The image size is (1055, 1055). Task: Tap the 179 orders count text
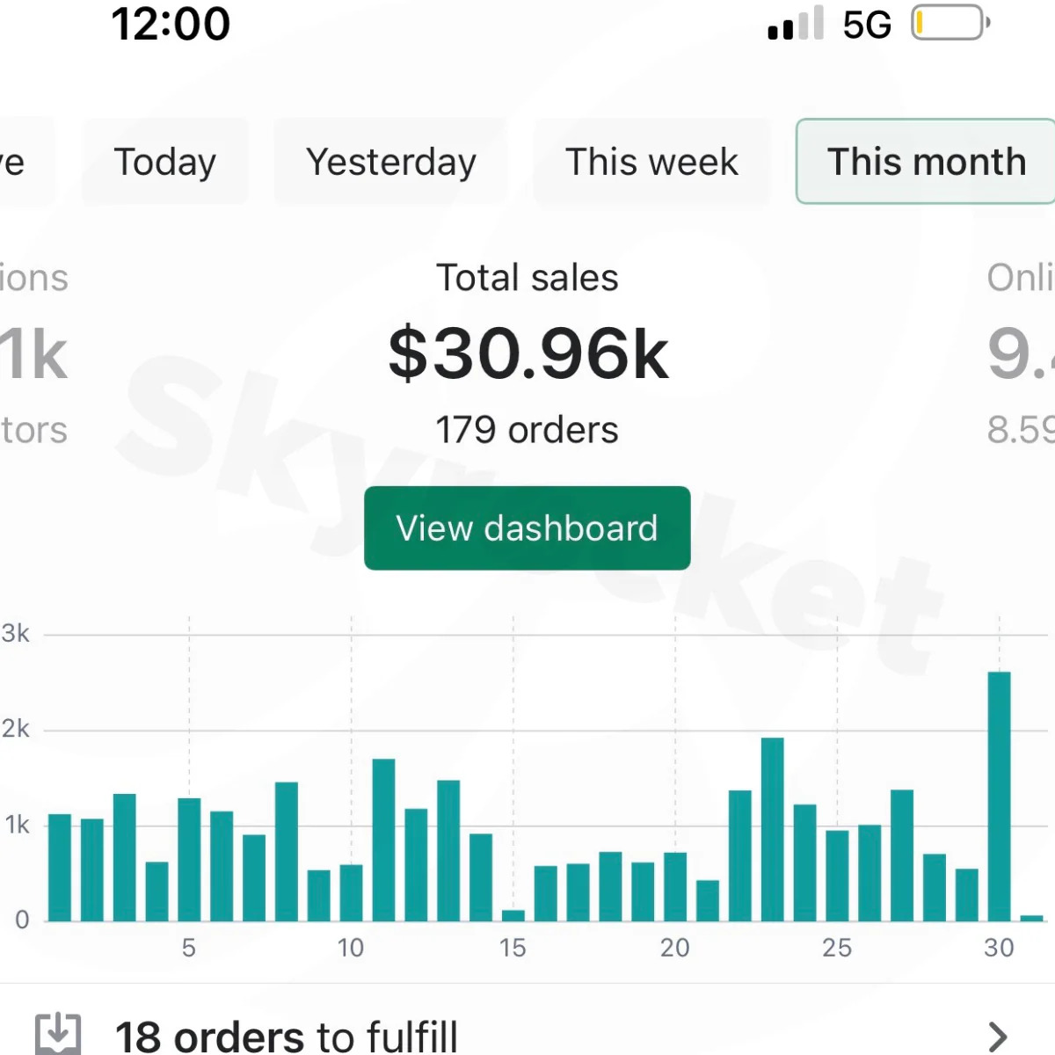[x=527, y=430]
